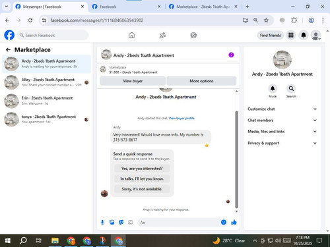Viewport: 330px width, 247px height.
Task: Show hidden system tray icons
Action: [x=255, y=240]
